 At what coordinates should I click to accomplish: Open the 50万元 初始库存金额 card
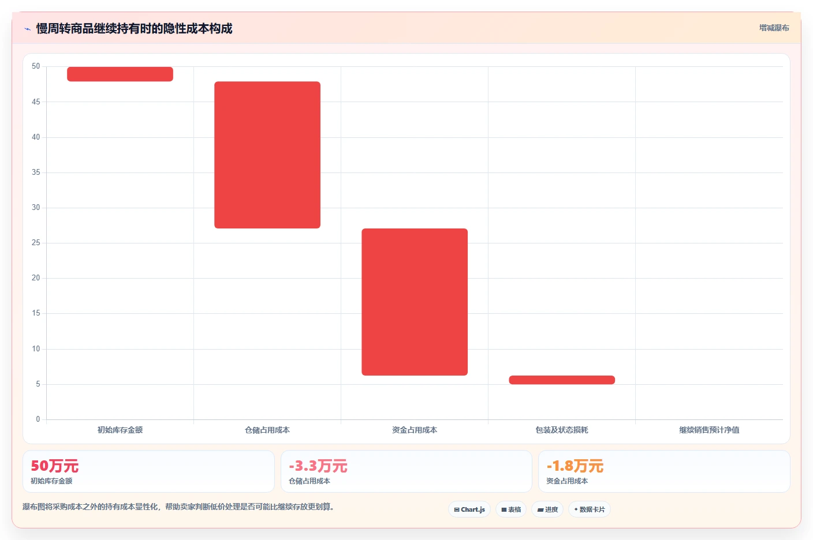click(x=148, y=471)
